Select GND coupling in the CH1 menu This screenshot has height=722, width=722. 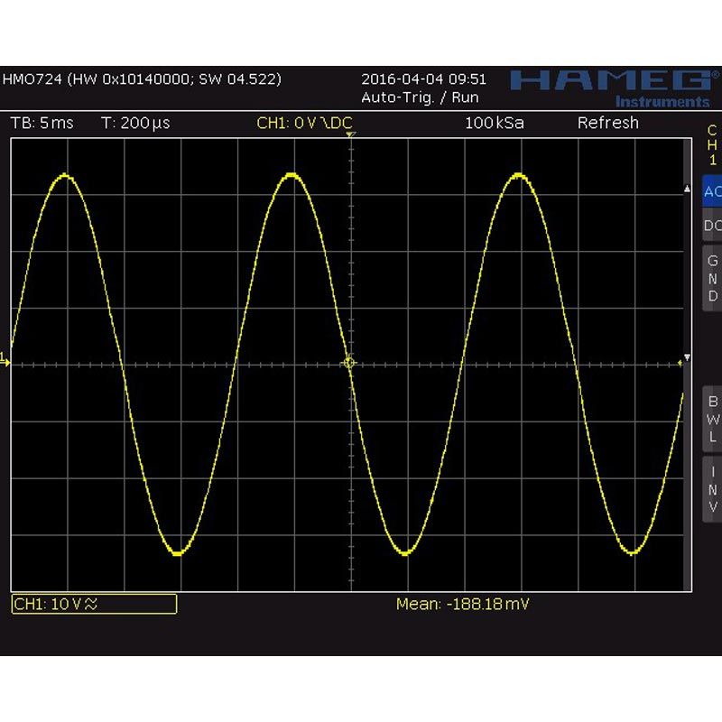[712, 279]
